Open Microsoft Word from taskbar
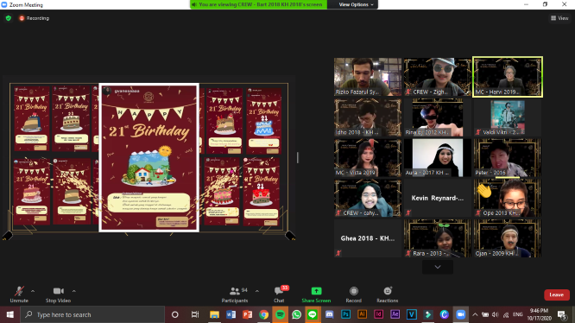 pyautogui.click(x=231, y=314)
